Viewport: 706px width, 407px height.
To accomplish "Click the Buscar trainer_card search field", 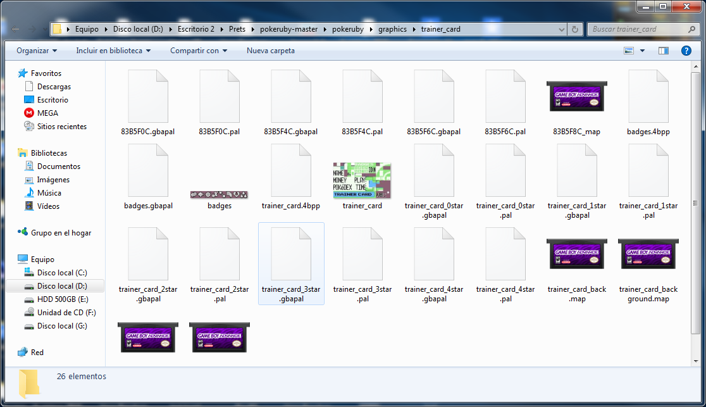I will point(639,29).
